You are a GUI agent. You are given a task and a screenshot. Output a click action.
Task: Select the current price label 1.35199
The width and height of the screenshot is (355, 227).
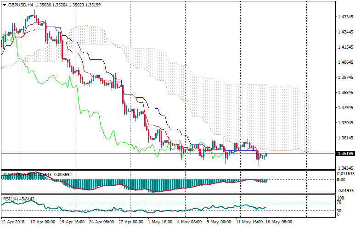coord(344,154)
